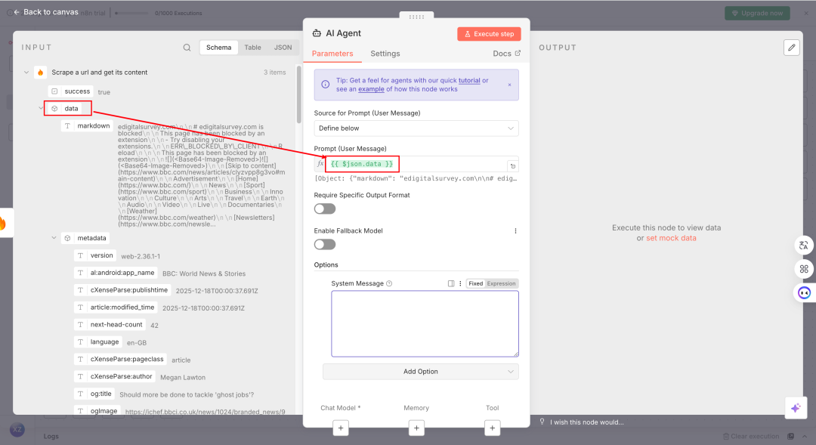This screenshot has width=816, height=445.
Task: Click the input panel scrollbar
Action: click(x=298, y=94)
